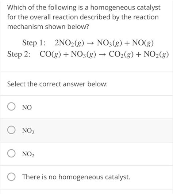Image resolution: width=173 pixels, height=194 pixels.
Task: Click the NO2 answer label text
Action: click(28, 154)
